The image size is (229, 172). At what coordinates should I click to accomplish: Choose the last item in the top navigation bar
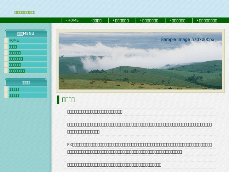point(208,20)
